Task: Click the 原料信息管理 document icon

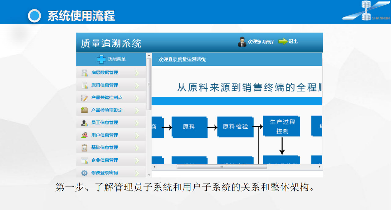Action: point(85,85)
